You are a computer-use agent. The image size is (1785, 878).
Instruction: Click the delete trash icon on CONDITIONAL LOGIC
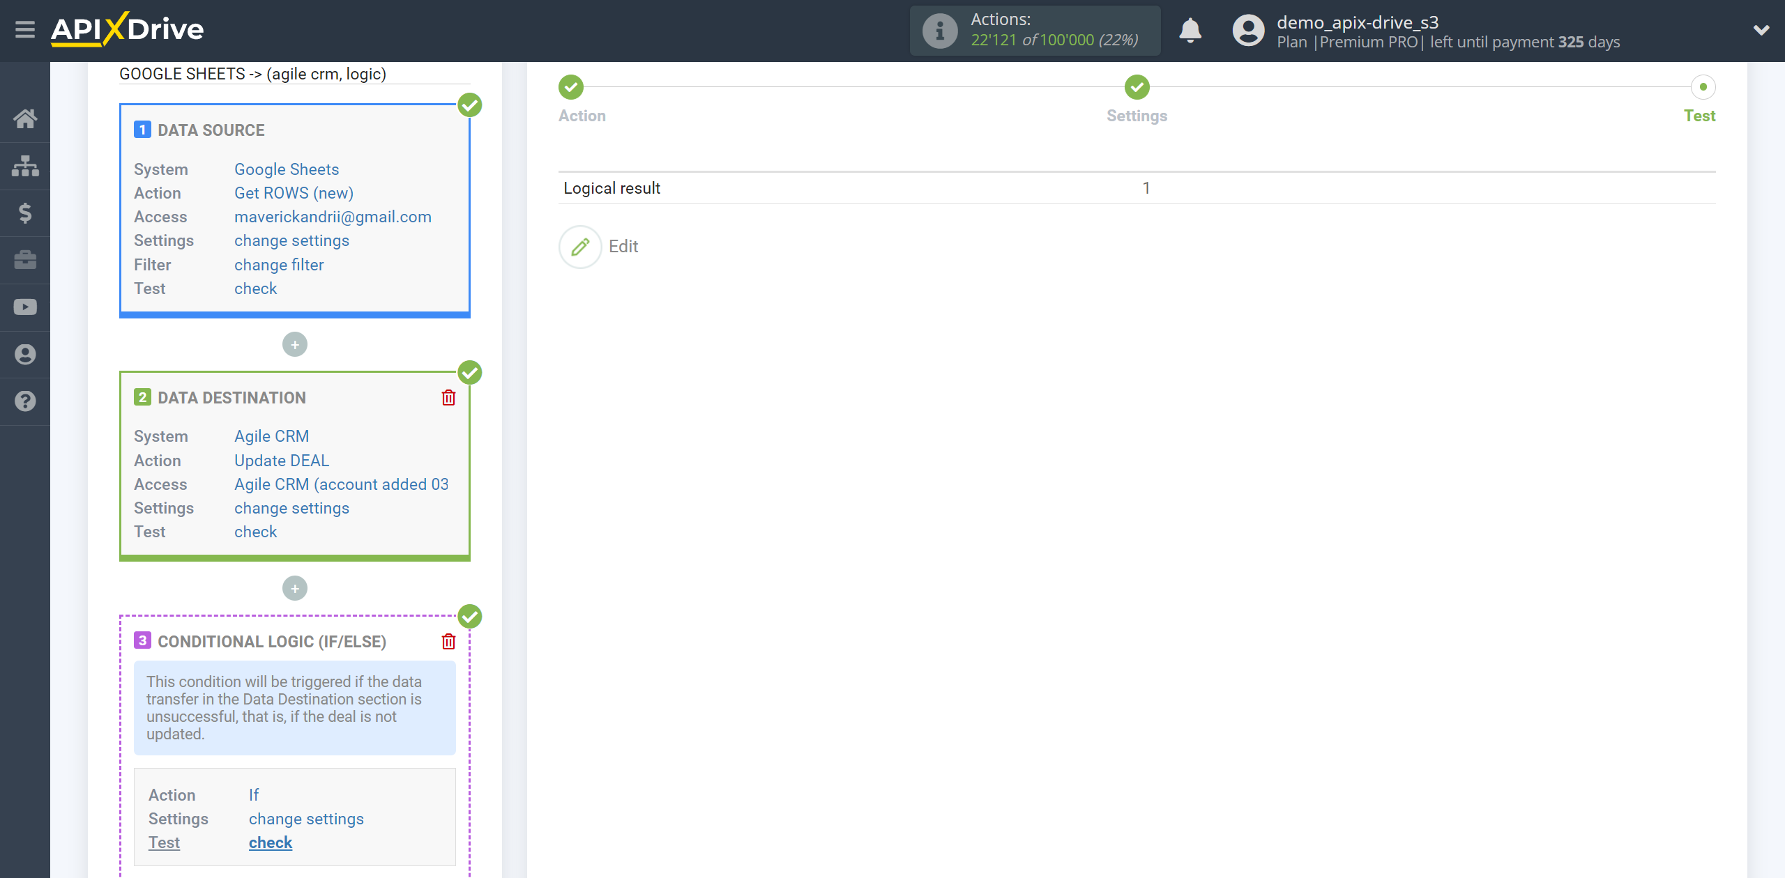448,642
